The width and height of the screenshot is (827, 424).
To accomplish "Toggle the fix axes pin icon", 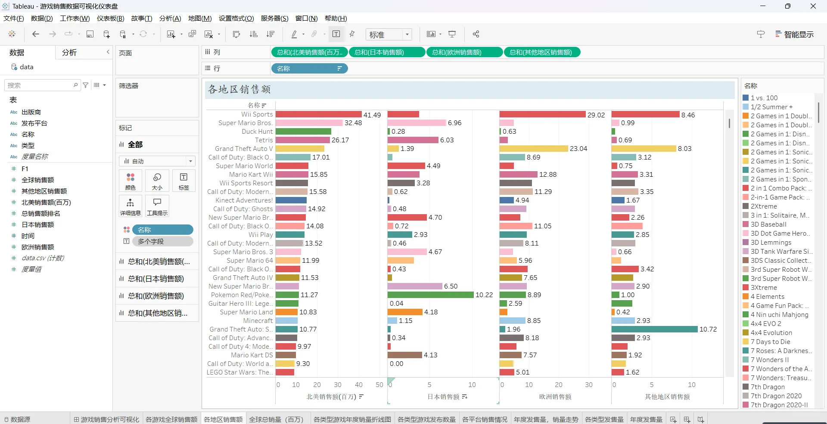I will click(352, 34).
